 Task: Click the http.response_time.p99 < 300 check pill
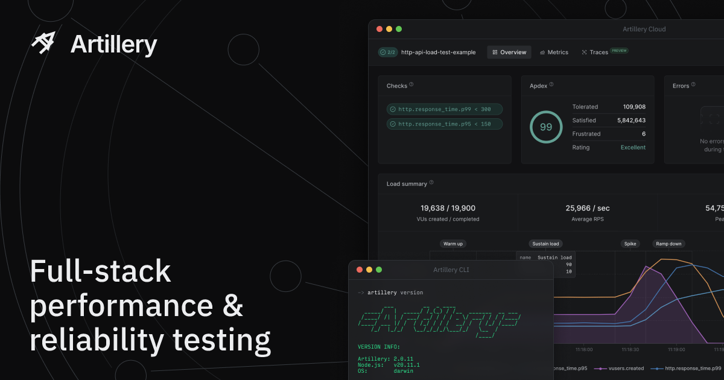[445, 109]
